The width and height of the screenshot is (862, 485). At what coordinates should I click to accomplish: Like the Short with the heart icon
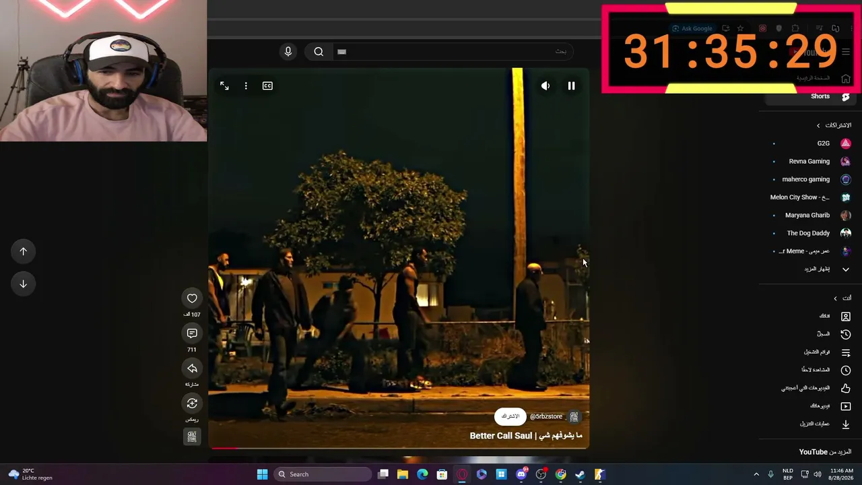(192, 298)
